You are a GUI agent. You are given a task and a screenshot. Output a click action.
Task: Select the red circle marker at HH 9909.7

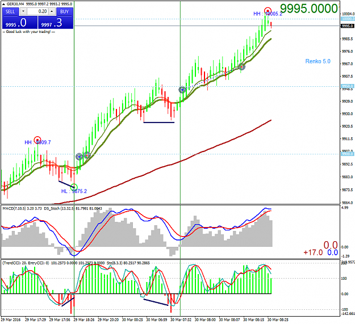click(37, 140)
